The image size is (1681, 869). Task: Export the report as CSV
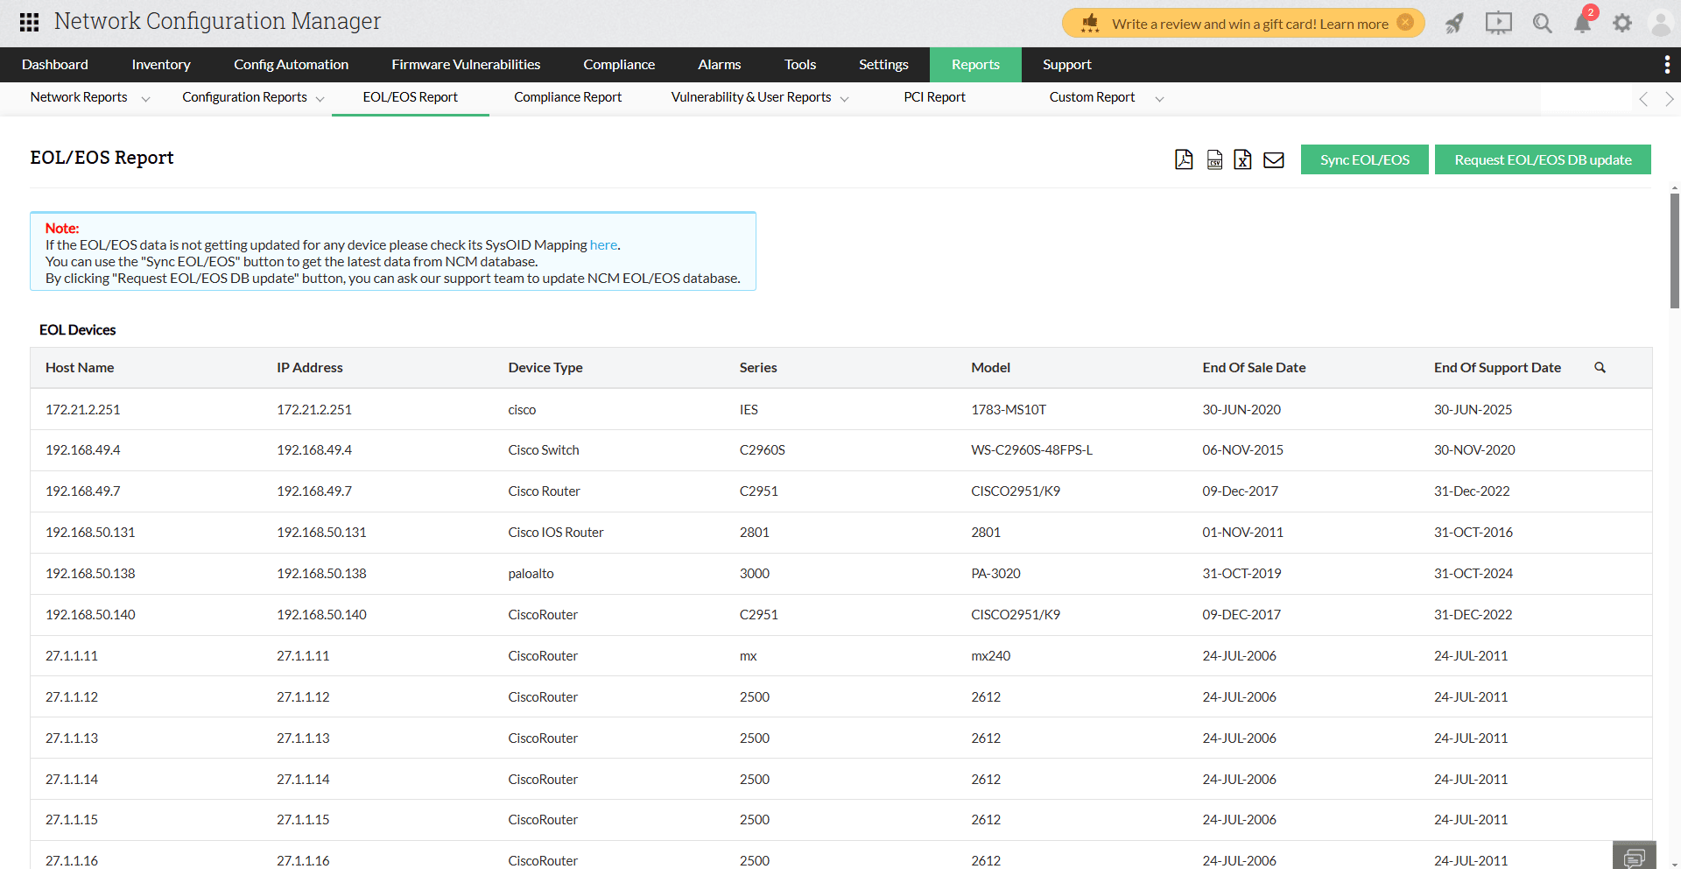click(1213, 159)
